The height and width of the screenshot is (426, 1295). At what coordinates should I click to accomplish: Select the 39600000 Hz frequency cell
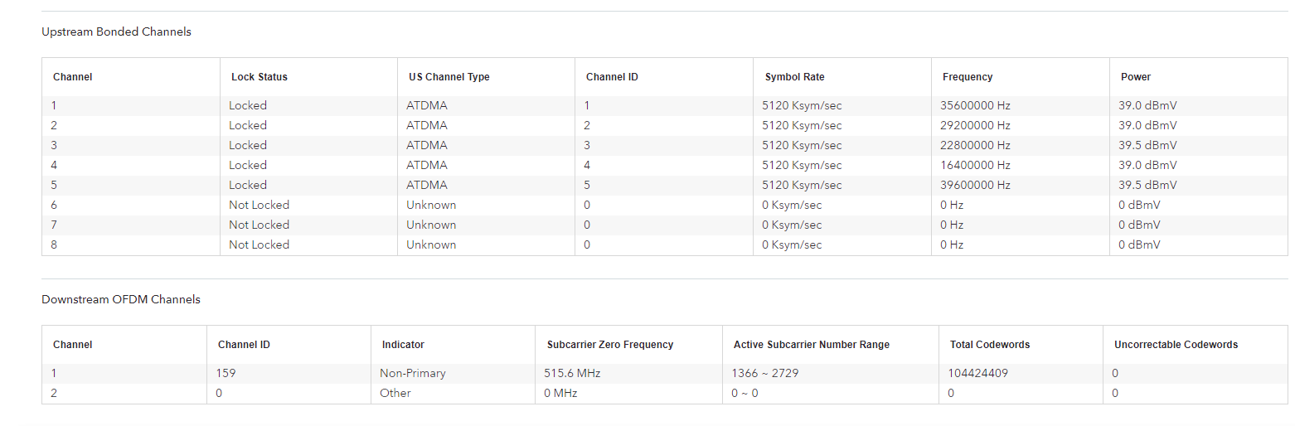click(975, 185)
